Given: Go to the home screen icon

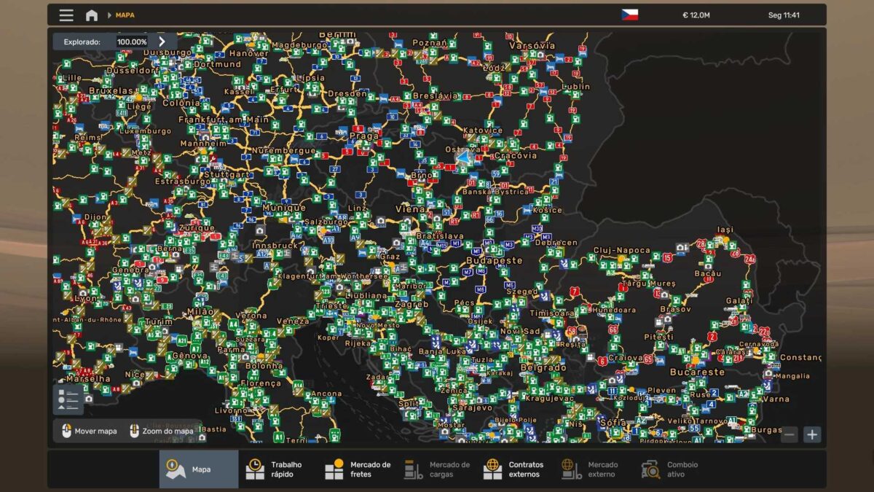Looking at the screenshot, I should (x=91, y=15).
